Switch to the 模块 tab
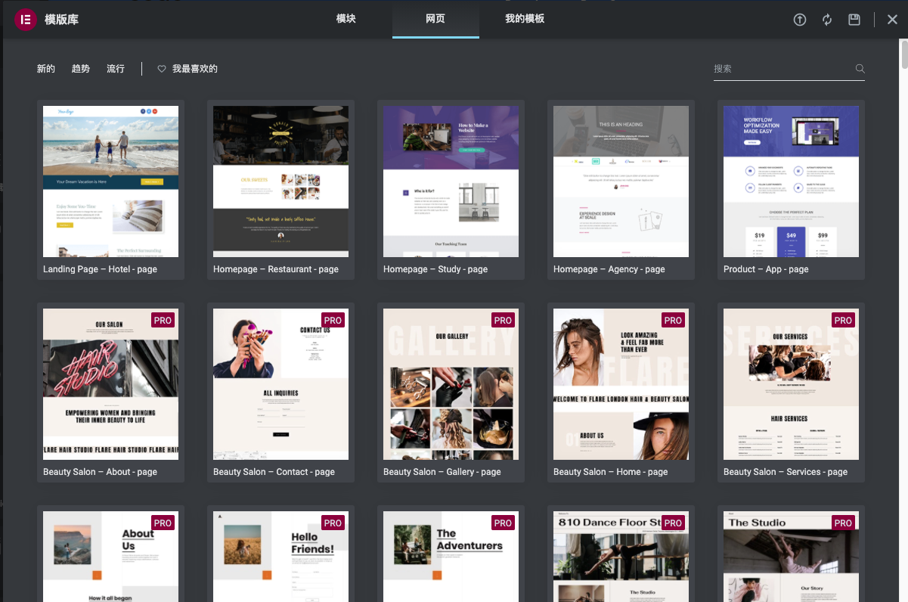The image size is (908, 602). click(346, 19)
